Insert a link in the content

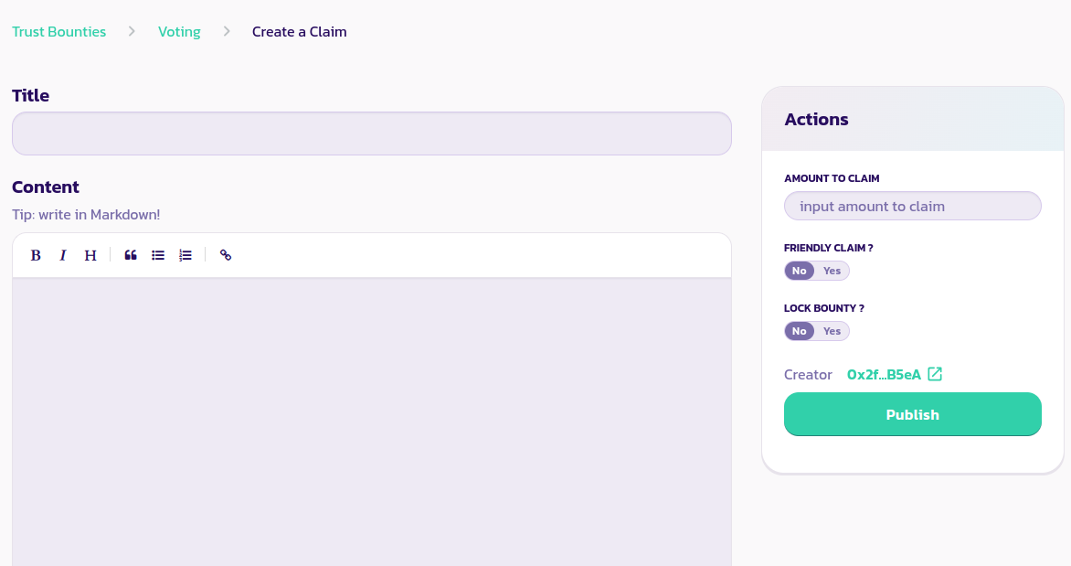(x=226, y=255)
